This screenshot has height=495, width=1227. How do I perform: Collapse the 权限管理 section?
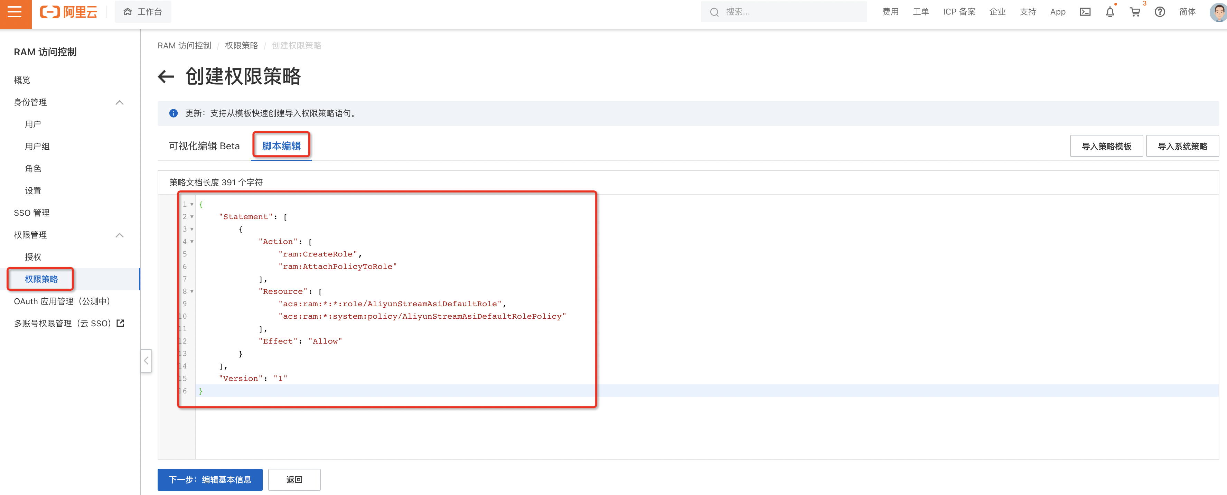[x=120, y=235]
